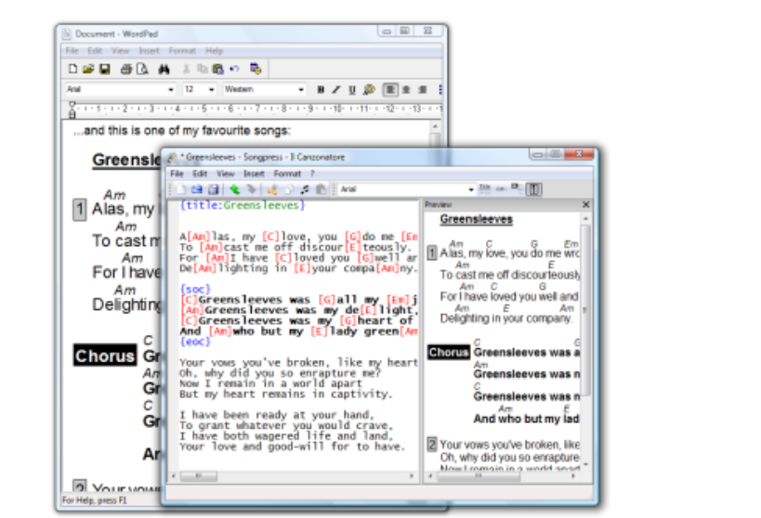Toggle Underline in WordPad format bar
The width and height of the screenshot is (761, 518).
coord(352,90)
